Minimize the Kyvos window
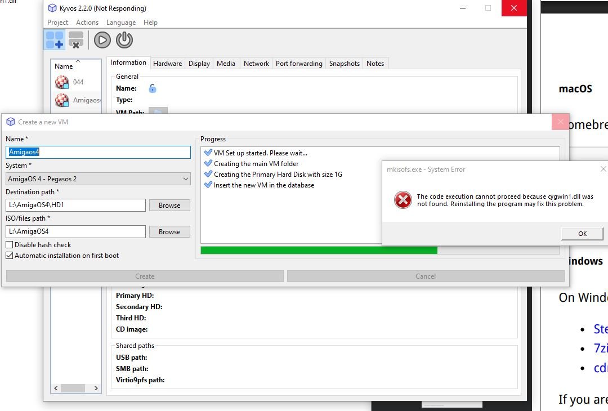This screenshot has width=608, height=411. pos(463,8)
